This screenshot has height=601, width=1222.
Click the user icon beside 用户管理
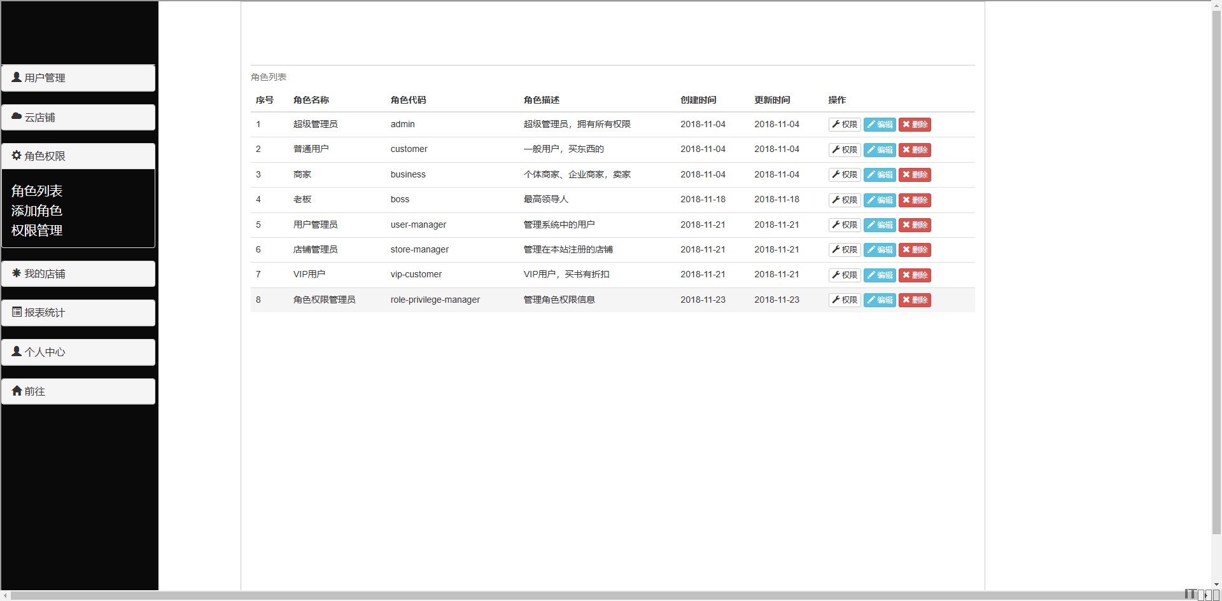click(x=17, y=78)
